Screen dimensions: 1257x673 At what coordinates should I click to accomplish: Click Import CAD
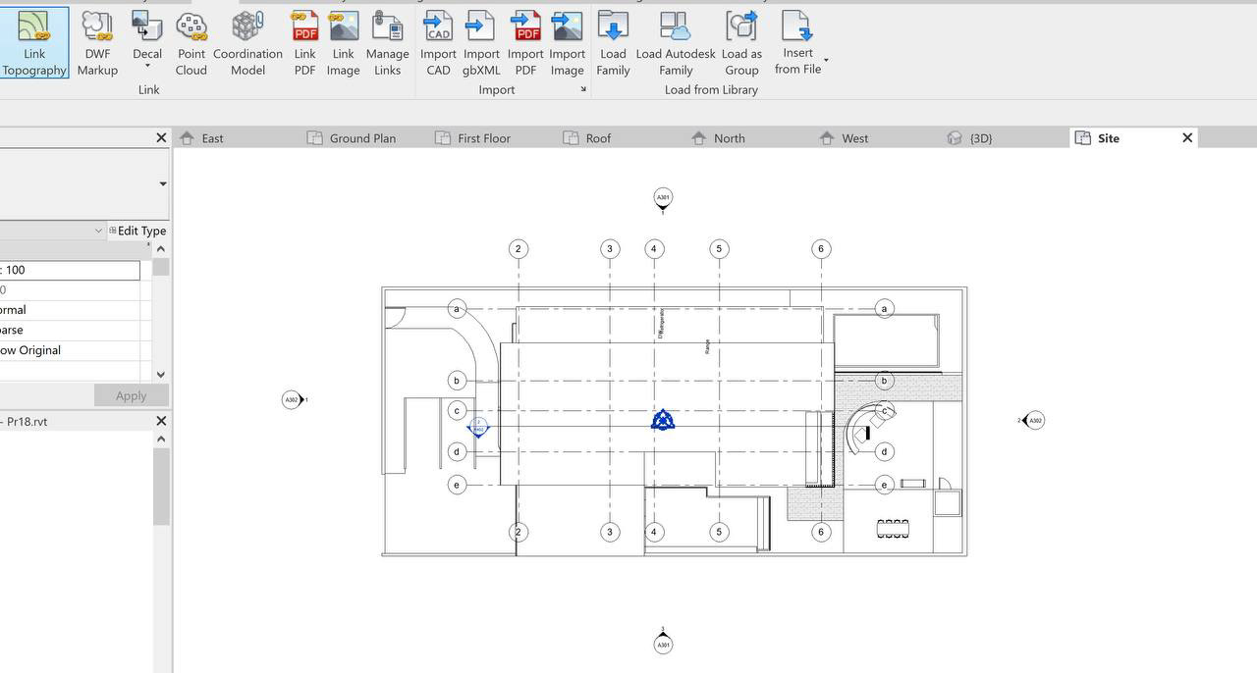coord(438,43)
